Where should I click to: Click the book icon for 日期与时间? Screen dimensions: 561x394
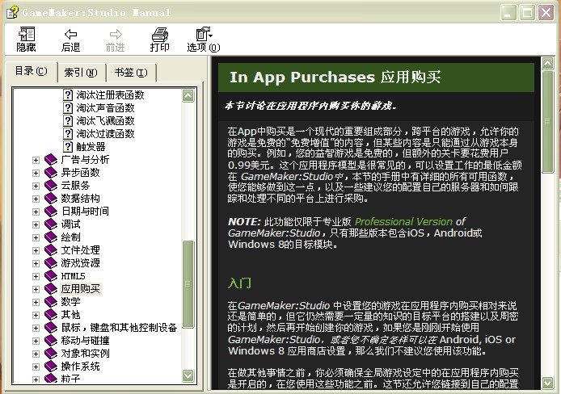click(x=51, y=211)
